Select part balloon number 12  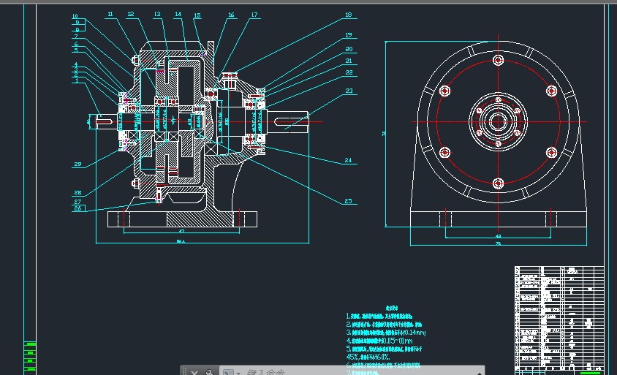pyautogui.click(x=131, y=14)
